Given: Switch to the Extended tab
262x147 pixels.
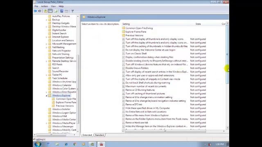Looking at the screenshot, I should [87, 135].
